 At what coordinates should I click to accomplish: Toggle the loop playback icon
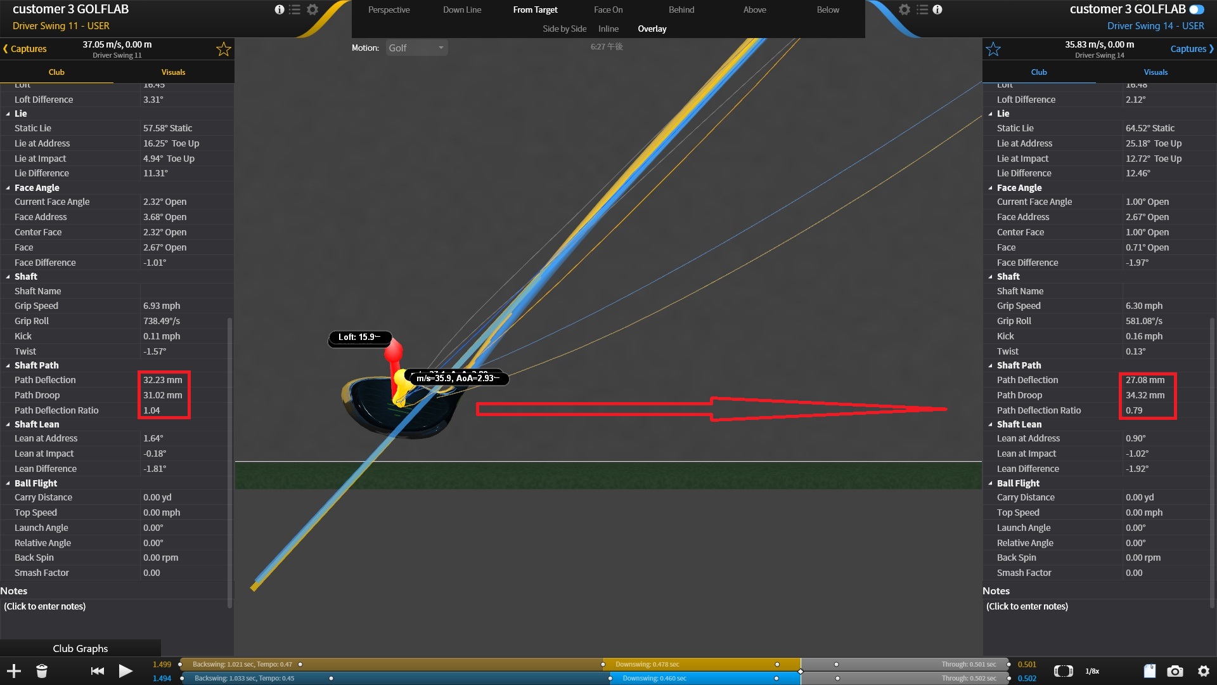pos(1063,671)
